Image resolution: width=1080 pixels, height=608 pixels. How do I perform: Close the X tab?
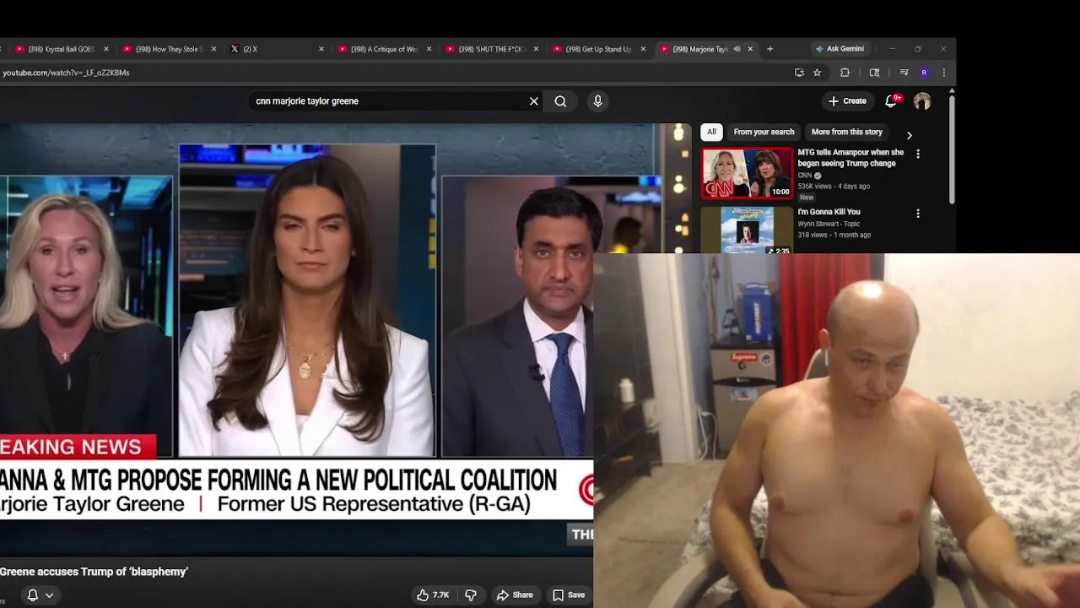point(321,49)
